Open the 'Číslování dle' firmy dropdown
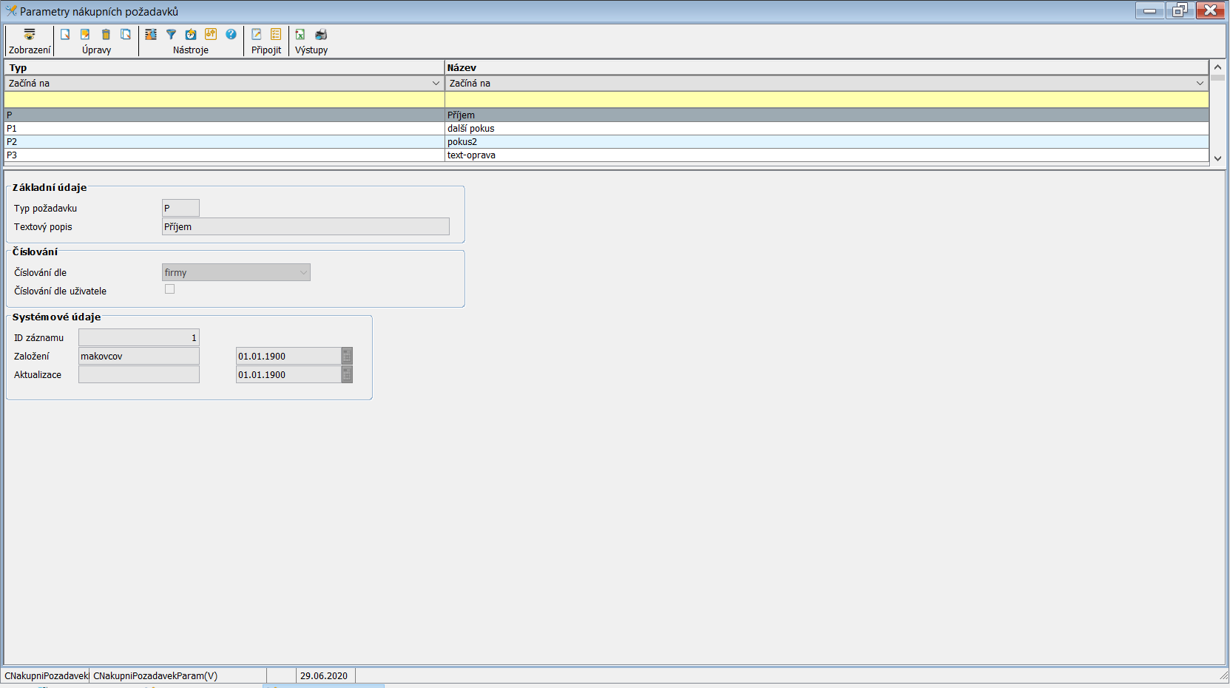Image resolution: width=1230 pixels, height=688 pixels. click(x=303, y=273)
